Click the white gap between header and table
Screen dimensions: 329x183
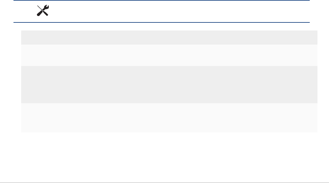pyautogui.click(x=164, y=27)
